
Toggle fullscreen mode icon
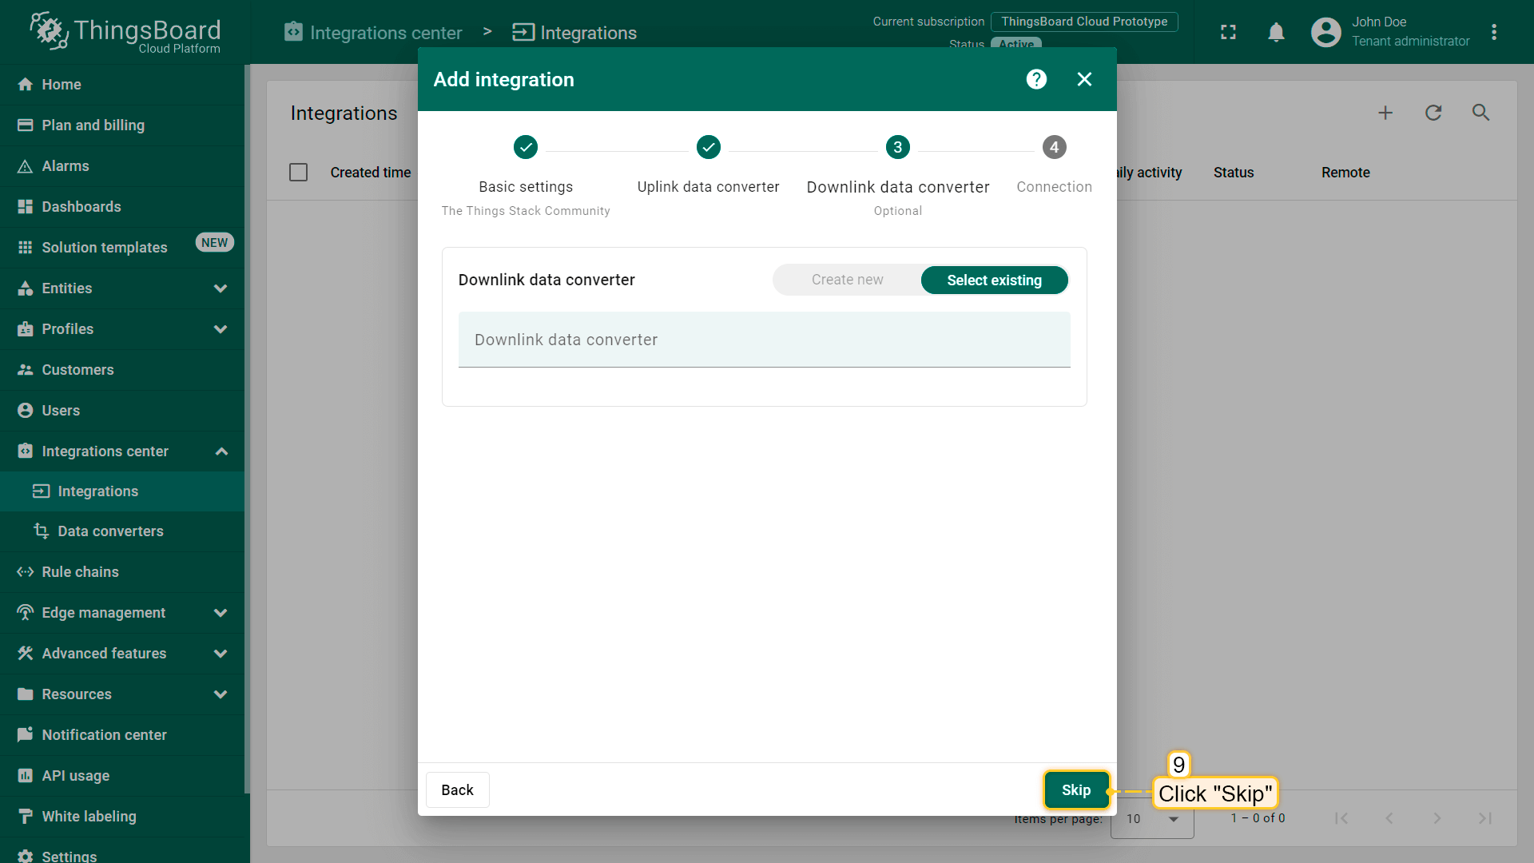click(1228, 32)
